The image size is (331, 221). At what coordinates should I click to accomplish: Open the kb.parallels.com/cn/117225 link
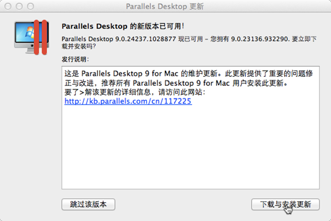click(128, 101)
